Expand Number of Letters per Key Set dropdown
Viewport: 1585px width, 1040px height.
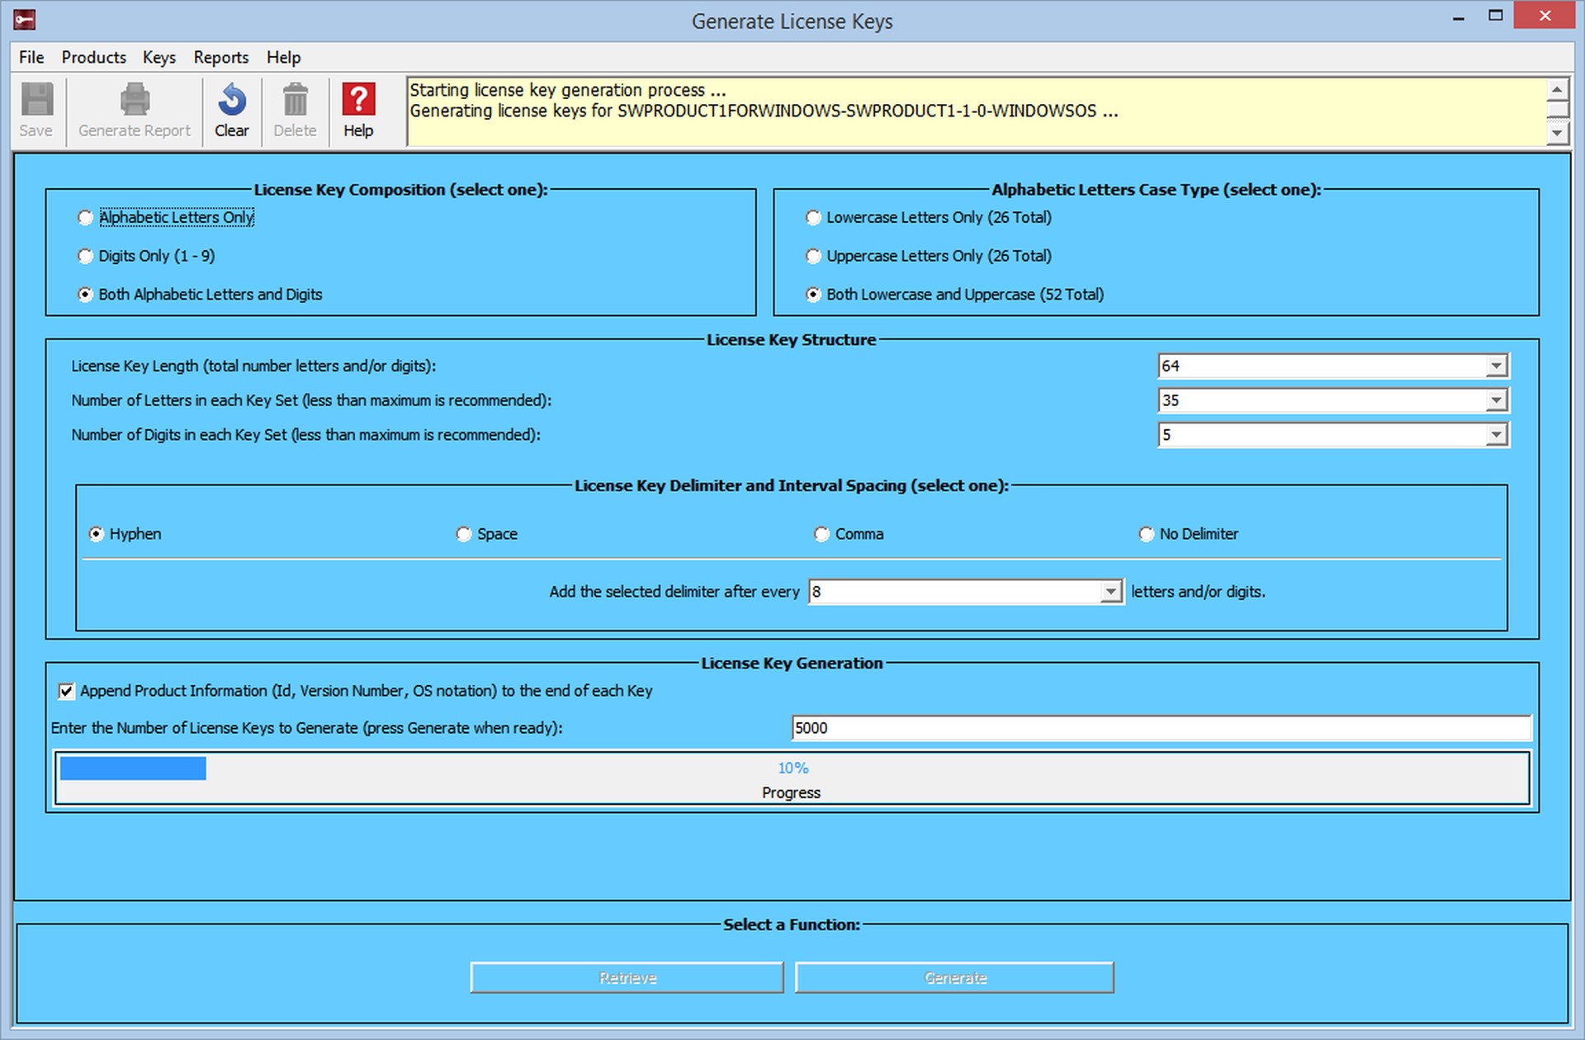[x=1496, y=400]
